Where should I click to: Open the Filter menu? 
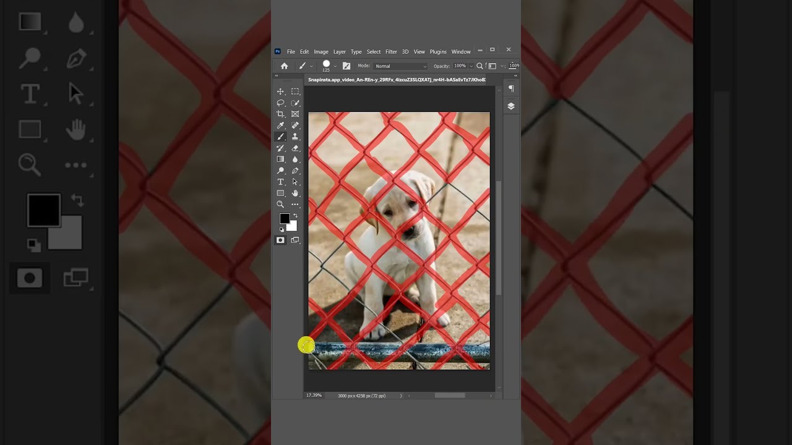click(391, 52)
